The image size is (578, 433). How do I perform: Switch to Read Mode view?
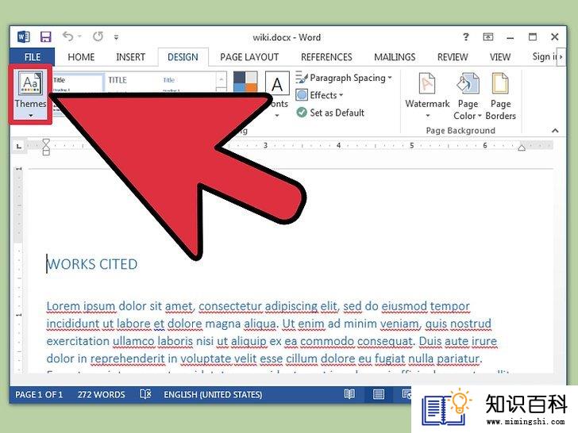349,394
